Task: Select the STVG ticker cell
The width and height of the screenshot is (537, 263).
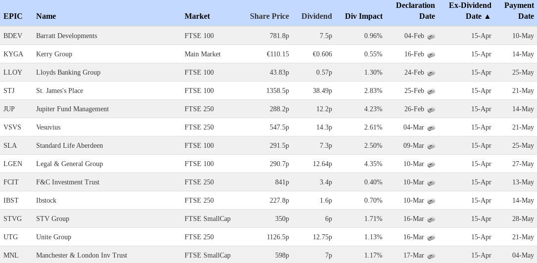Action: tap(12, 219)
